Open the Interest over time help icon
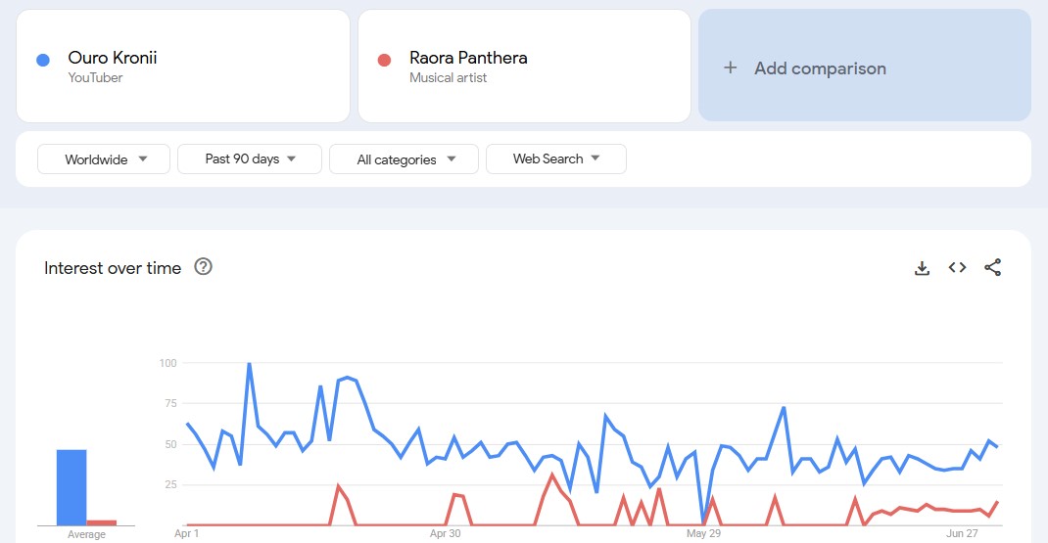 point(203,267)
